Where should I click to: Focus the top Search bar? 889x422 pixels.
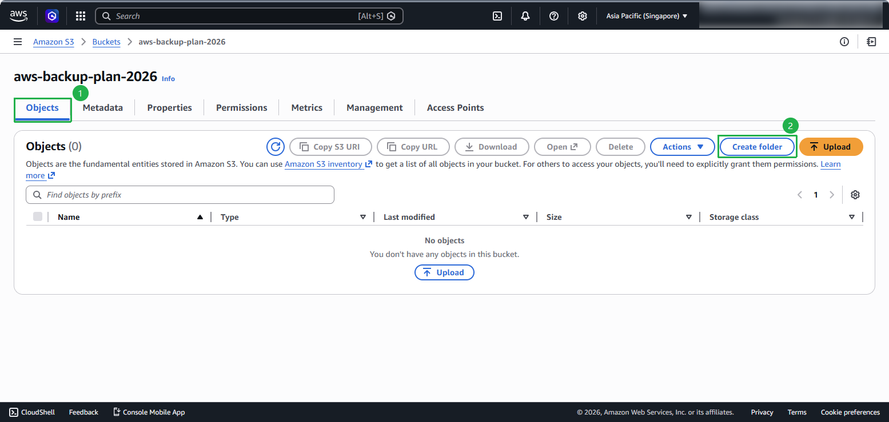point(249,16)
